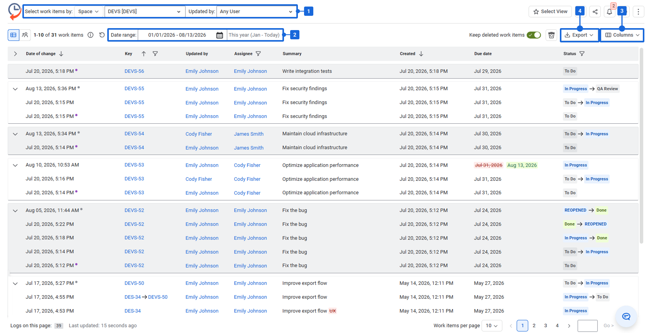The image size is (649, 333).
Task: Change work items per page dropdown
Action: (492, 326)
